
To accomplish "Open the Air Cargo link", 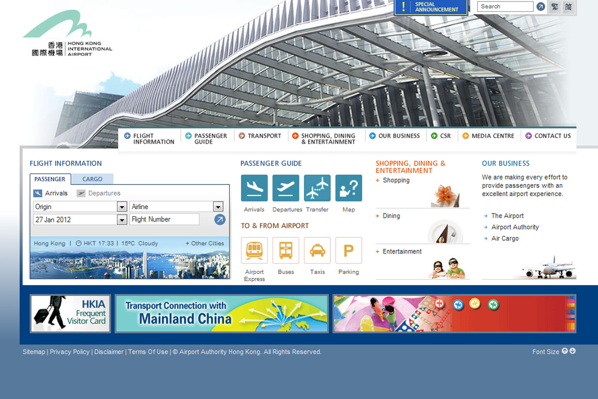I will point(505,238).
